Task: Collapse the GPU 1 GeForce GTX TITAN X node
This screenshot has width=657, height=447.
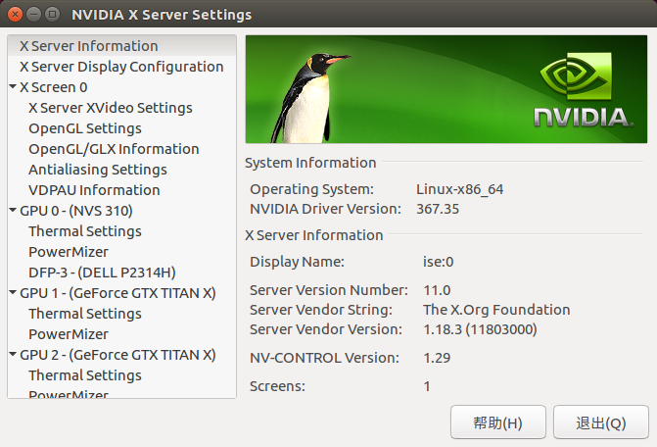Action: click(12, 293)
